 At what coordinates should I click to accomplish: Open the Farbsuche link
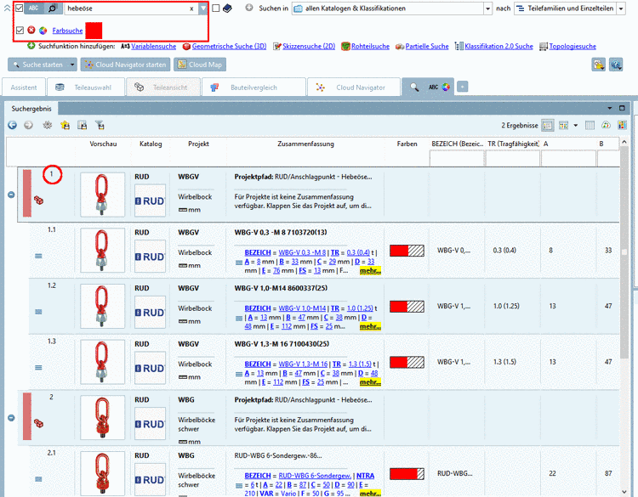(67, 31)
